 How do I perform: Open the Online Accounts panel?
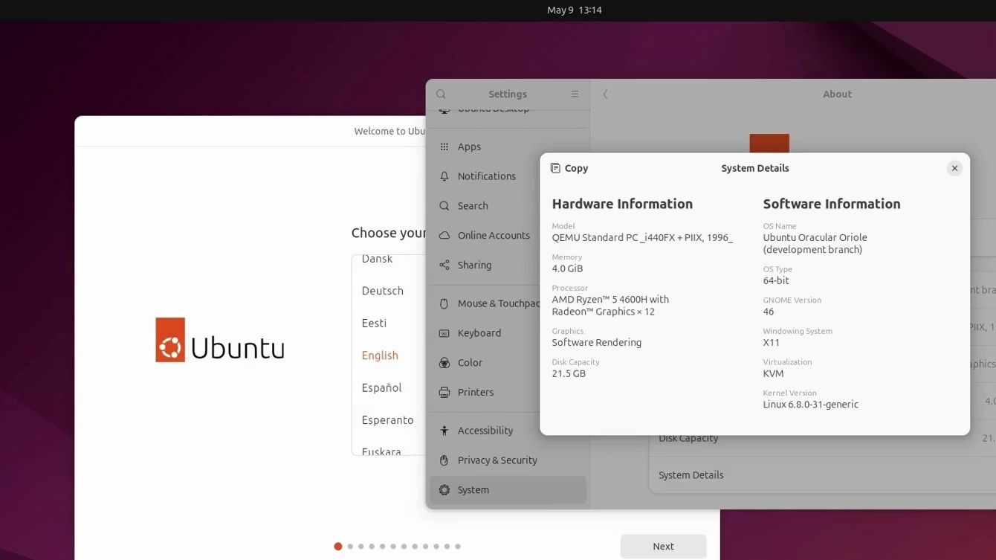click(508, 236)
